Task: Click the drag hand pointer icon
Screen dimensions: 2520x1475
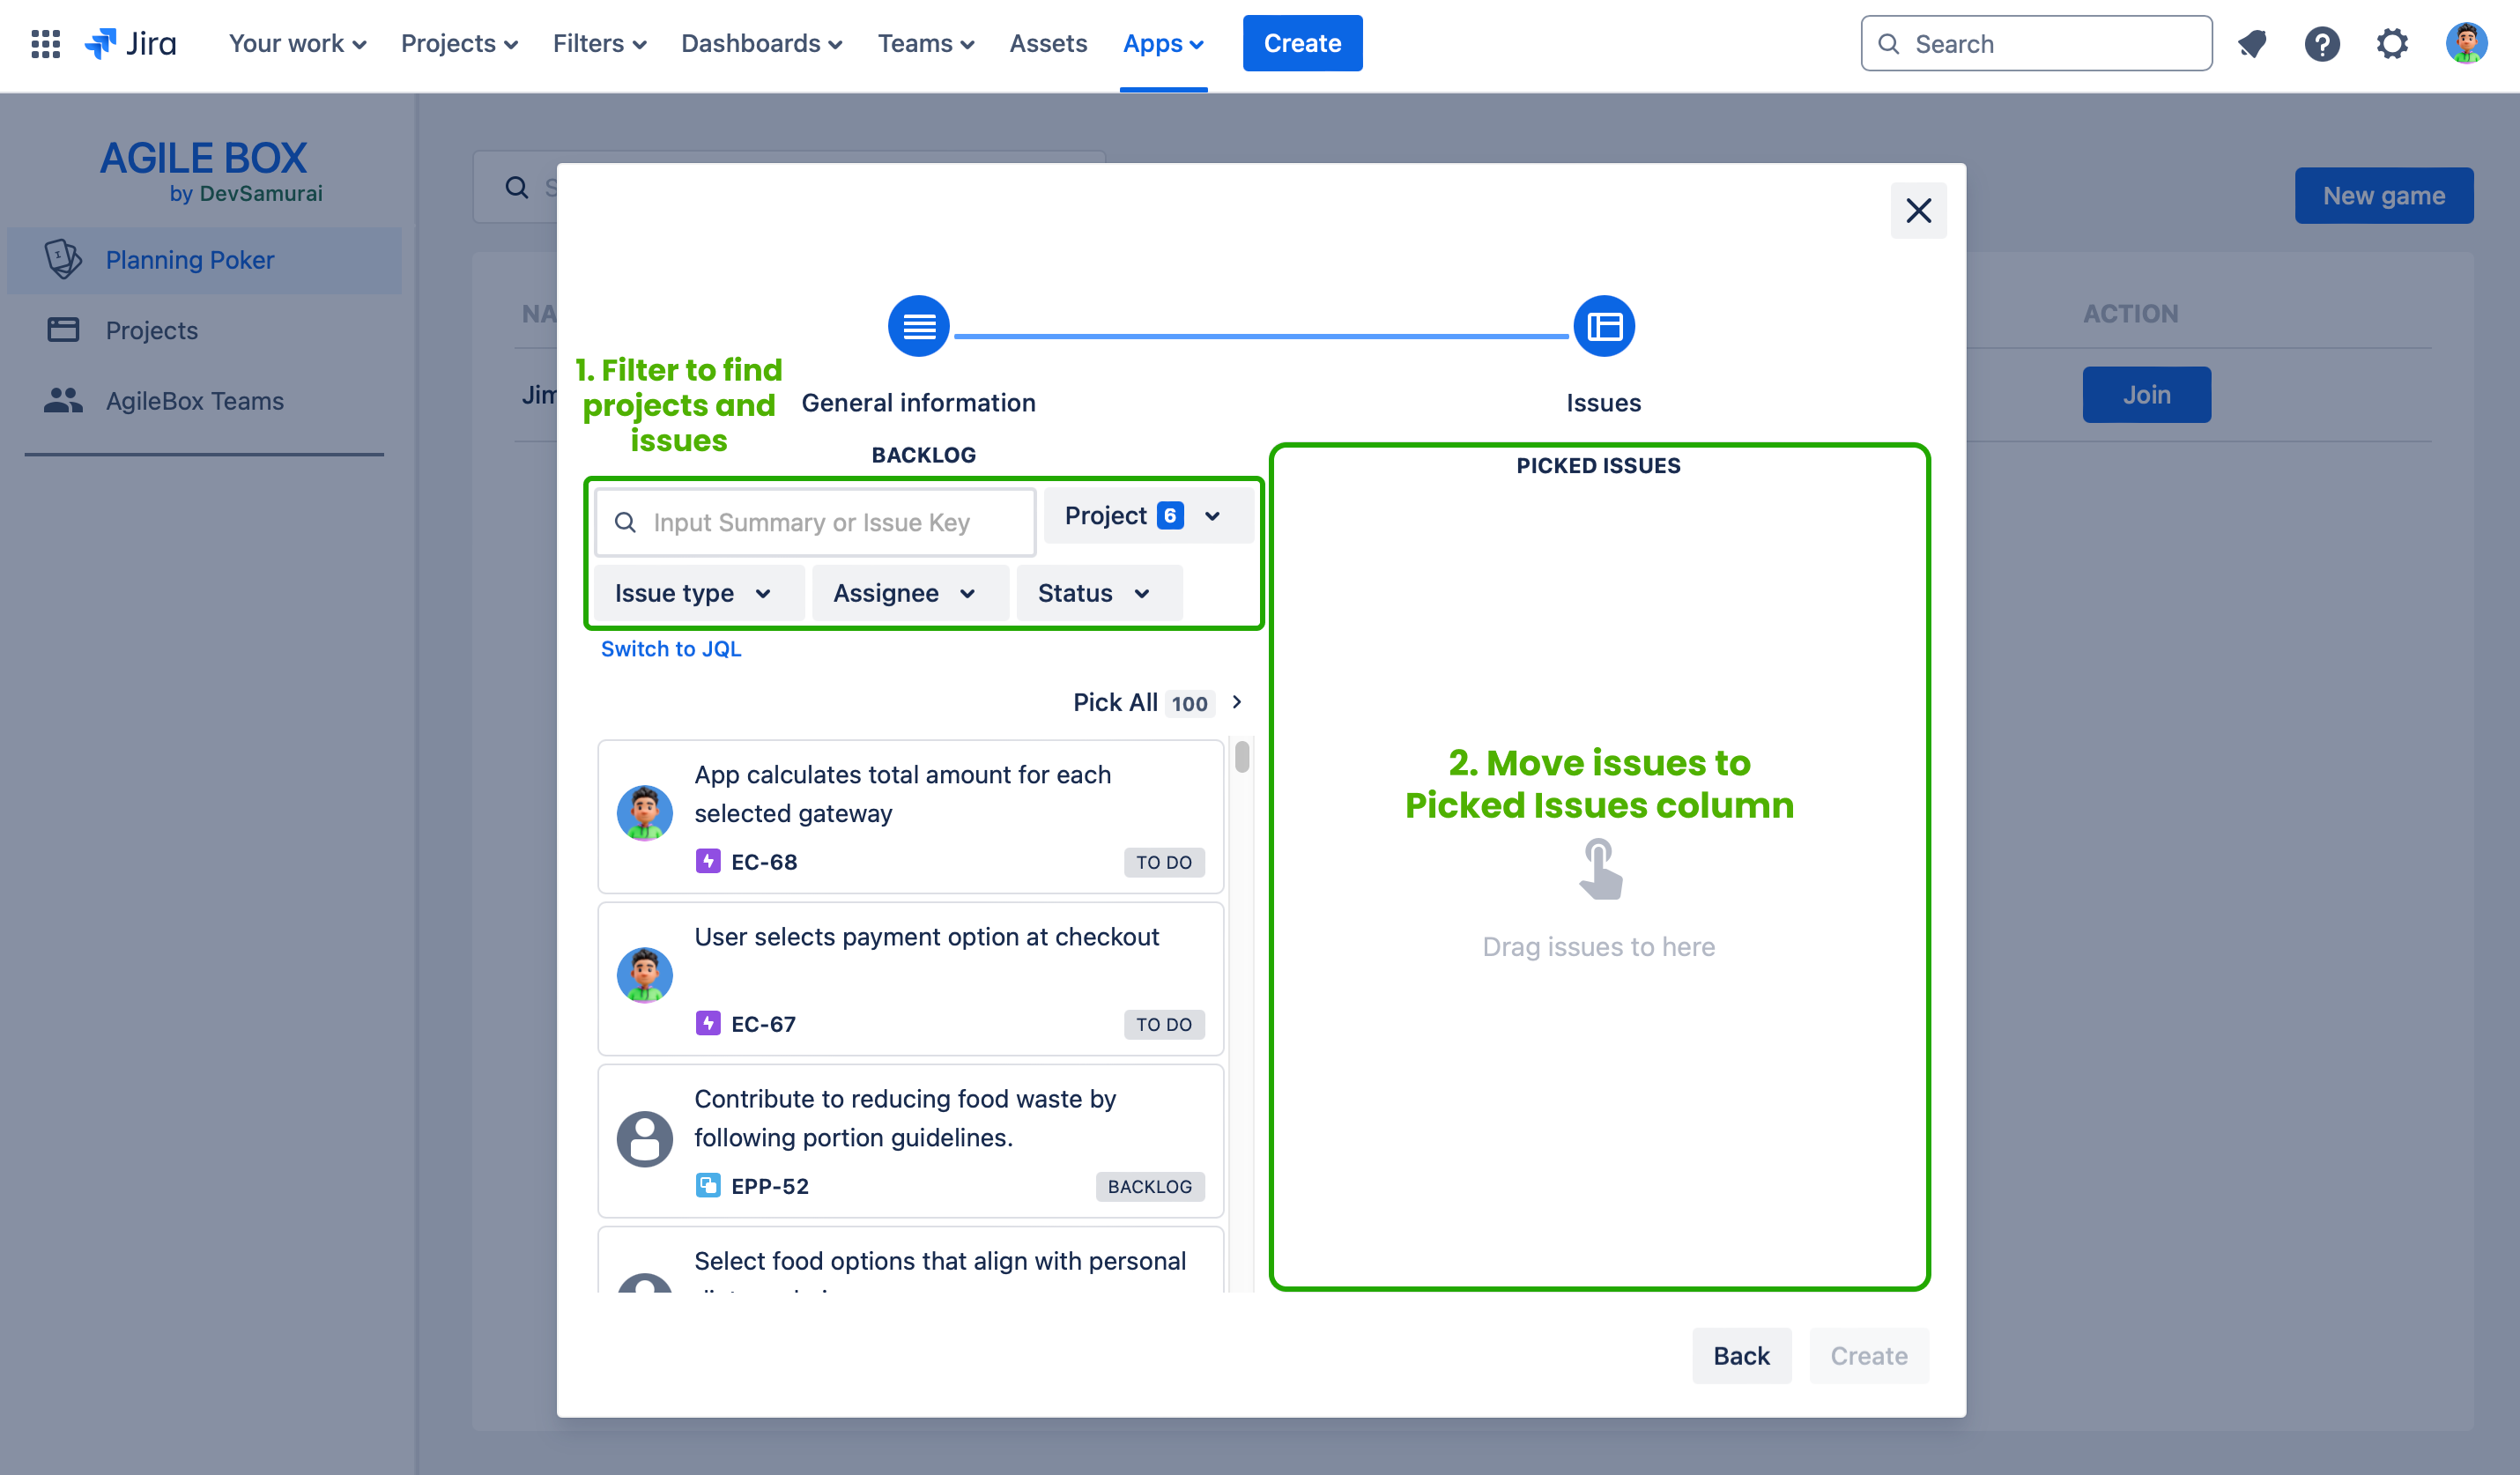Action: [1600, 869]
